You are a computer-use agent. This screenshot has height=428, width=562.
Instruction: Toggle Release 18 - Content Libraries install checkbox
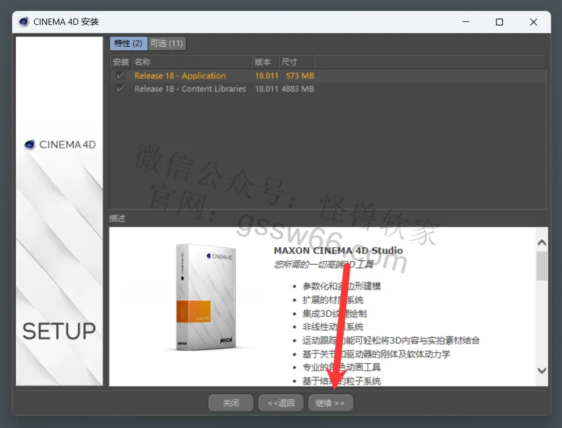[x=120, y=88]
